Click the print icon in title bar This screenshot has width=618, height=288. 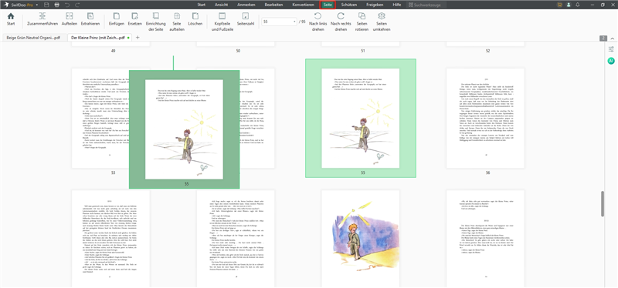[56, 5]
